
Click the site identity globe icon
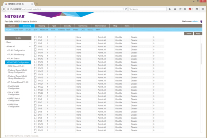coord(8,9)
